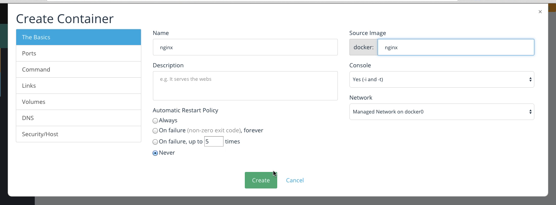Select On failure up to times radio
The height and width of the screenshot is (205, 556).
pyautogui.click(x=155, y=142)
